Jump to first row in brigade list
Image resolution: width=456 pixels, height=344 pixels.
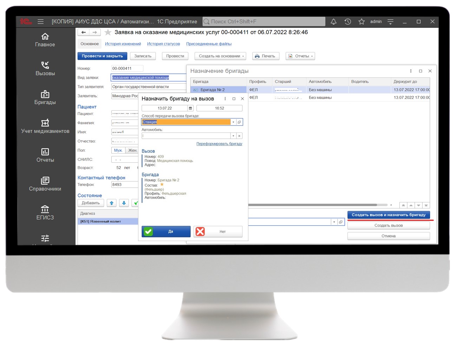[403, 205]
